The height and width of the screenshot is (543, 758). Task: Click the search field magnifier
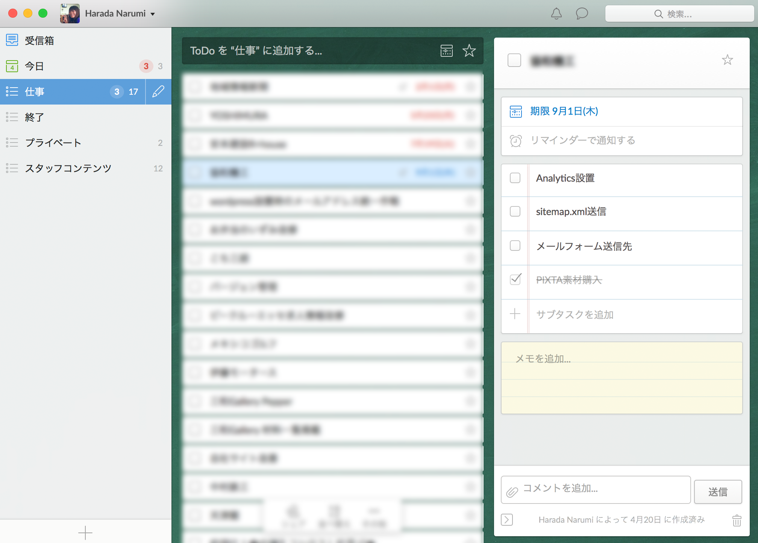pyautogui.click(x=658, y=14)
